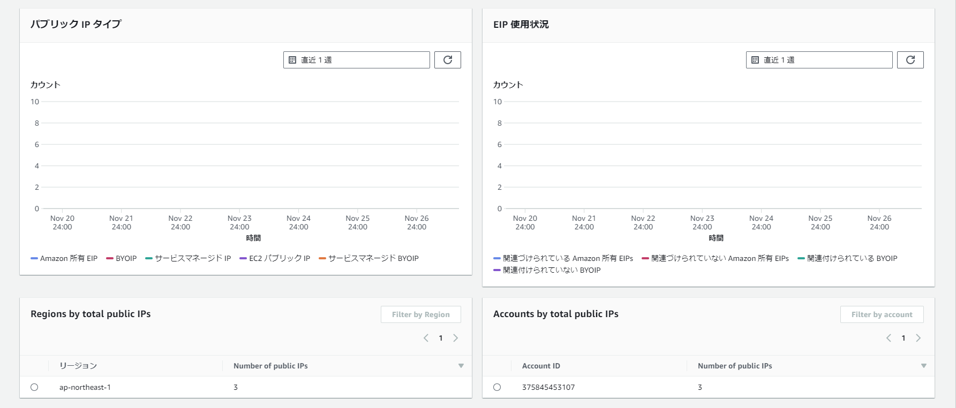
Task: Click the ap-northeast-1 region cell
Action: [85, 387]
